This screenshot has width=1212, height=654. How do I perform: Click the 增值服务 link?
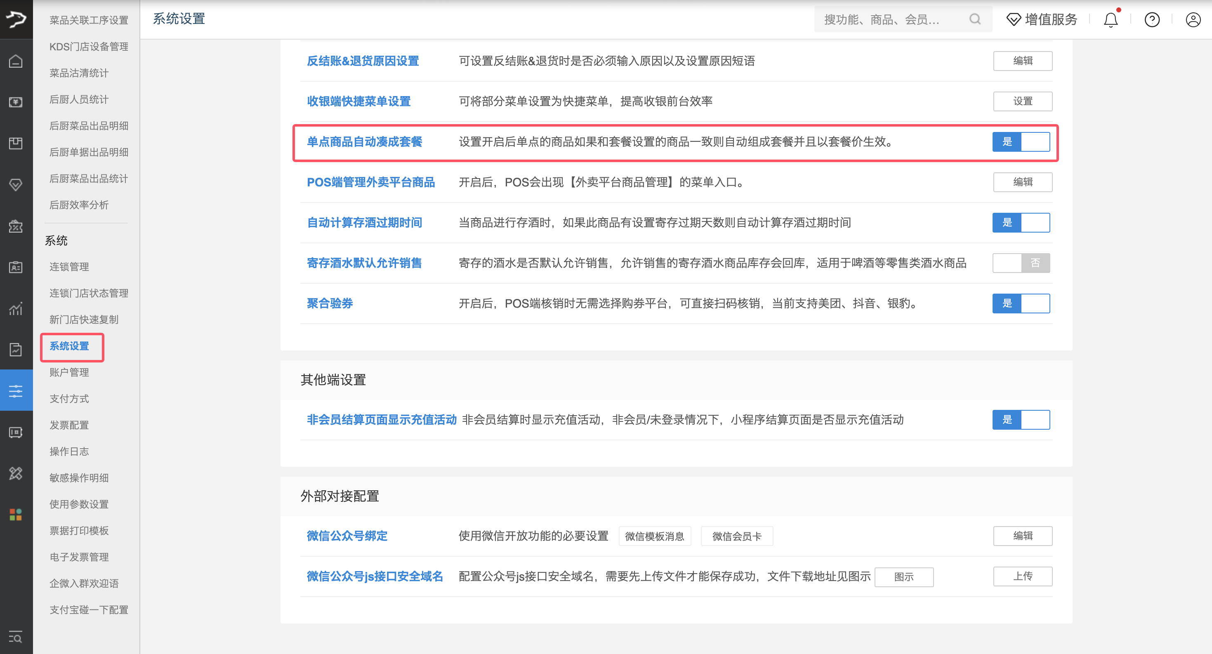coord(1051,19)
